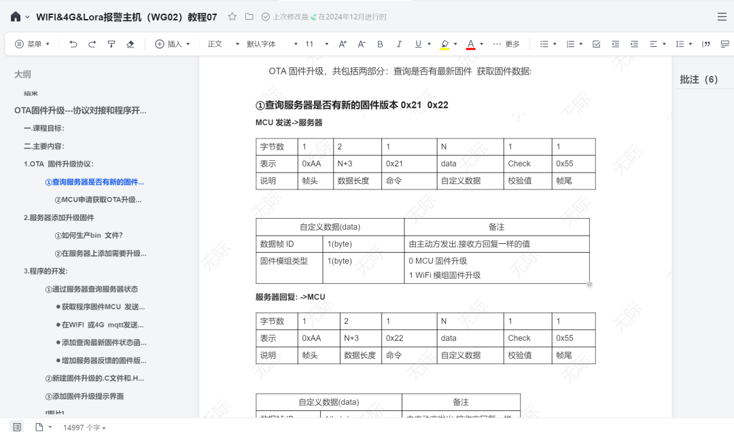734x432 pixels.
Task: Toggle bold formatting
Action: pos(380,44)
